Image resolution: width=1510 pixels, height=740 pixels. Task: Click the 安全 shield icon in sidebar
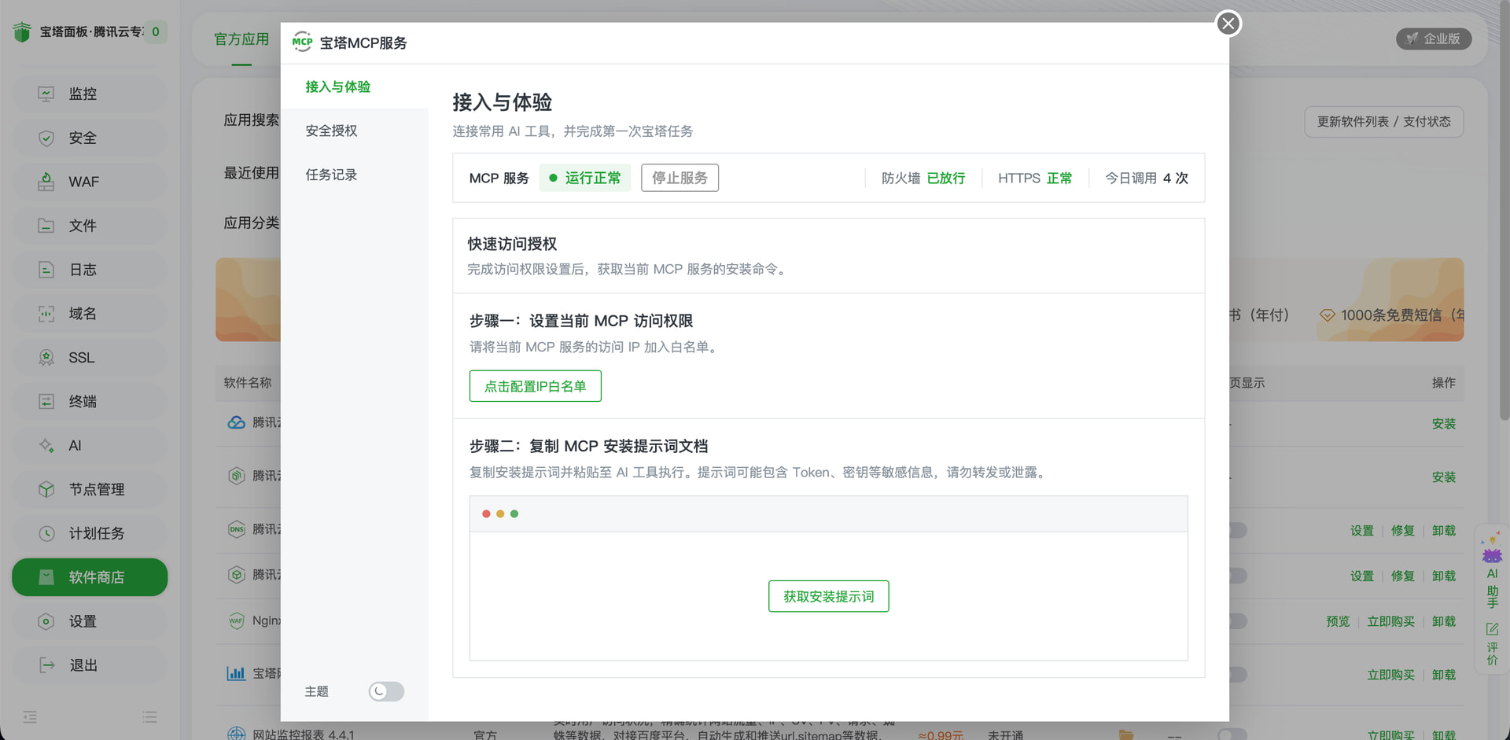click(x=46, y=138)
